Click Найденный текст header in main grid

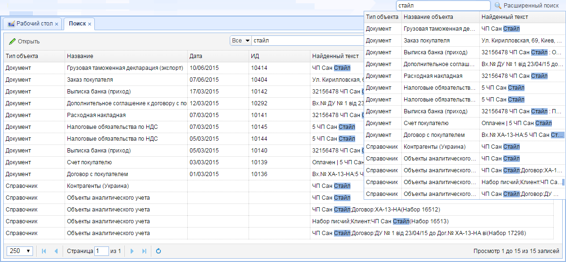[336, 56]
